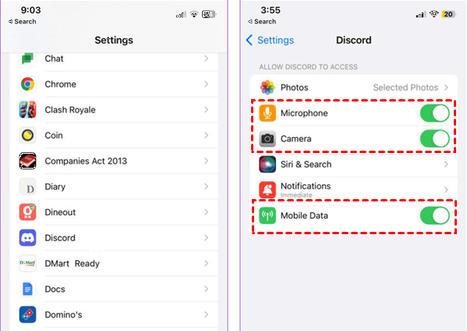Go back to Settings from Discord page
Viewport: 467px width, 331px height.
click(270, 40)
